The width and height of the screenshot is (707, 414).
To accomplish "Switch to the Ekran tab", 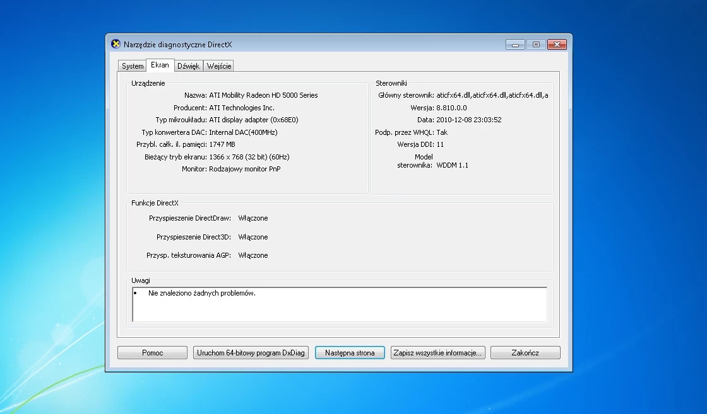I will tap(160, 64).
